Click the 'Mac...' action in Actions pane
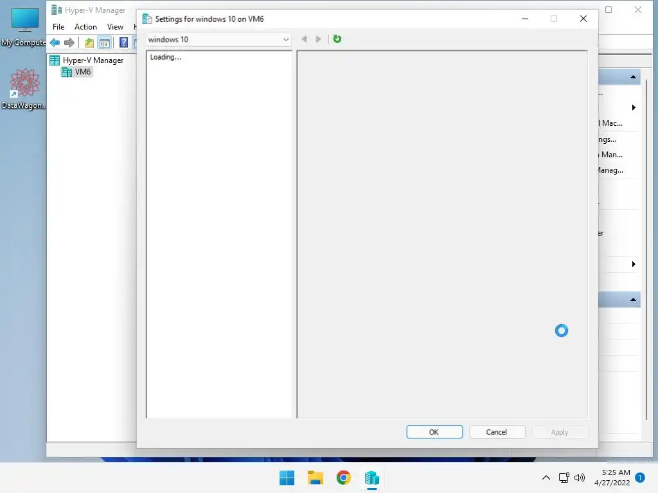This screenshot has width=658, height=493. pos(611,123)
